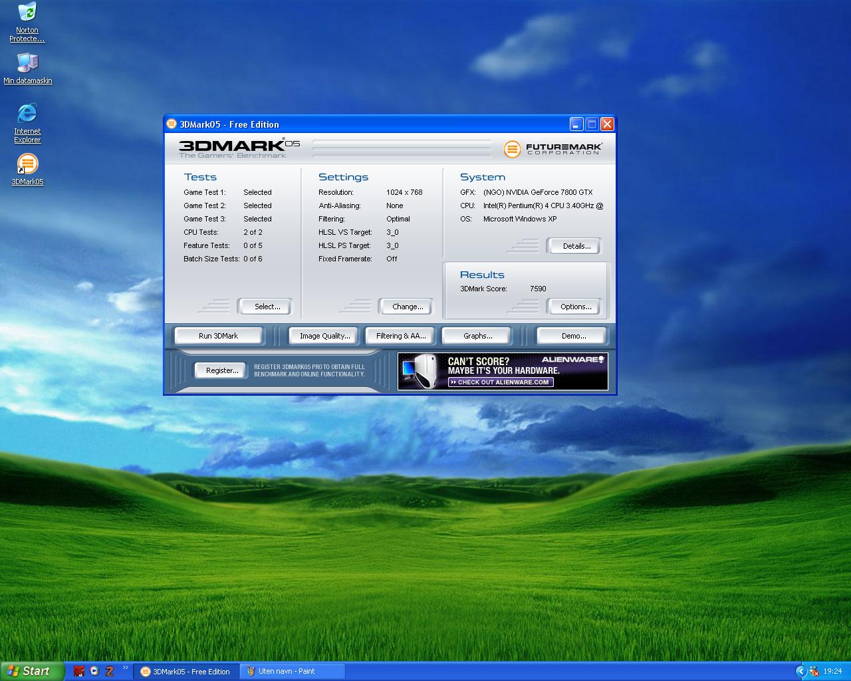Image resolution: width=851 pixels, height=681 pixels.
Task: Open the Select... tests dialog
Action: tap(265, 307)
